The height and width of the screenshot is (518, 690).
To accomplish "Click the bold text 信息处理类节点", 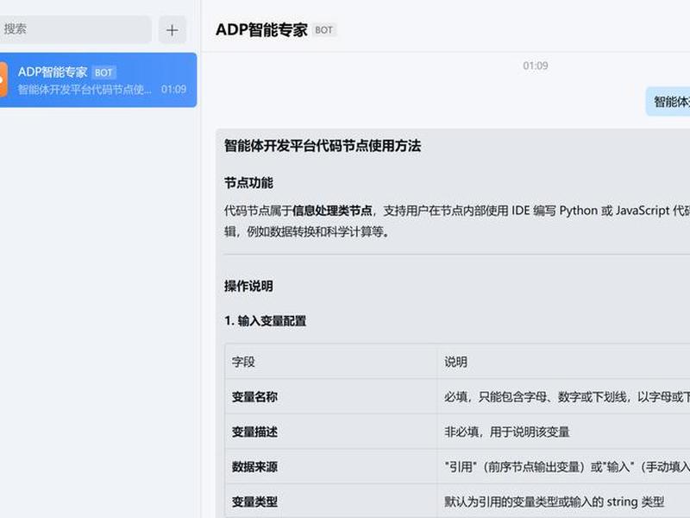I will click(x=332, y=211).
